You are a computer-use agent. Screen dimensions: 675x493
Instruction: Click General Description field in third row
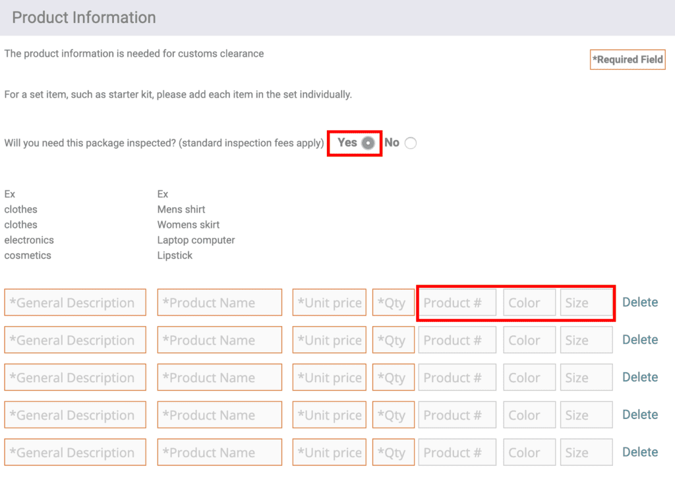click(75, 378)
